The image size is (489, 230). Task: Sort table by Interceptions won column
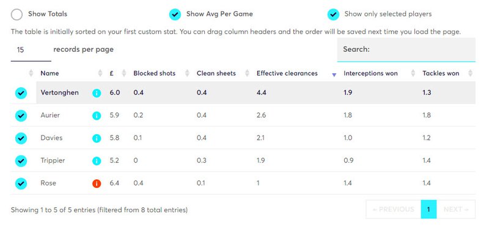(x=370, y=73)
